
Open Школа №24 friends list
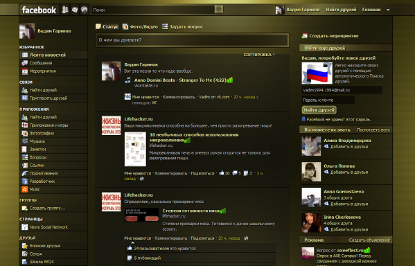[x=53, y=262]
